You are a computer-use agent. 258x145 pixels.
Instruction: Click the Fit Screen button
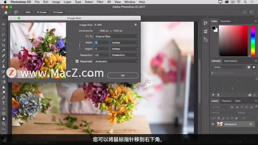[41, 13]
